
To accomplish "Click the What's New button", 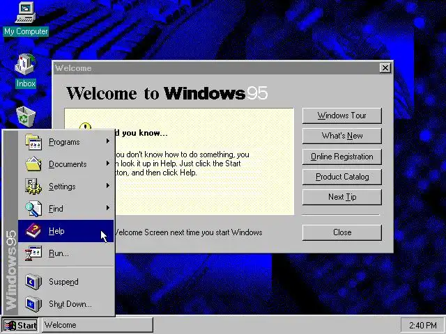I will [x=342, y=136].
